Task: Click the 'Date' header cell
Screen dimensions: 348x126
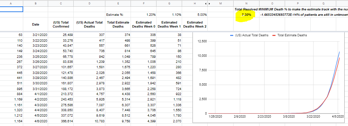Action: click(x=36, y=24)
